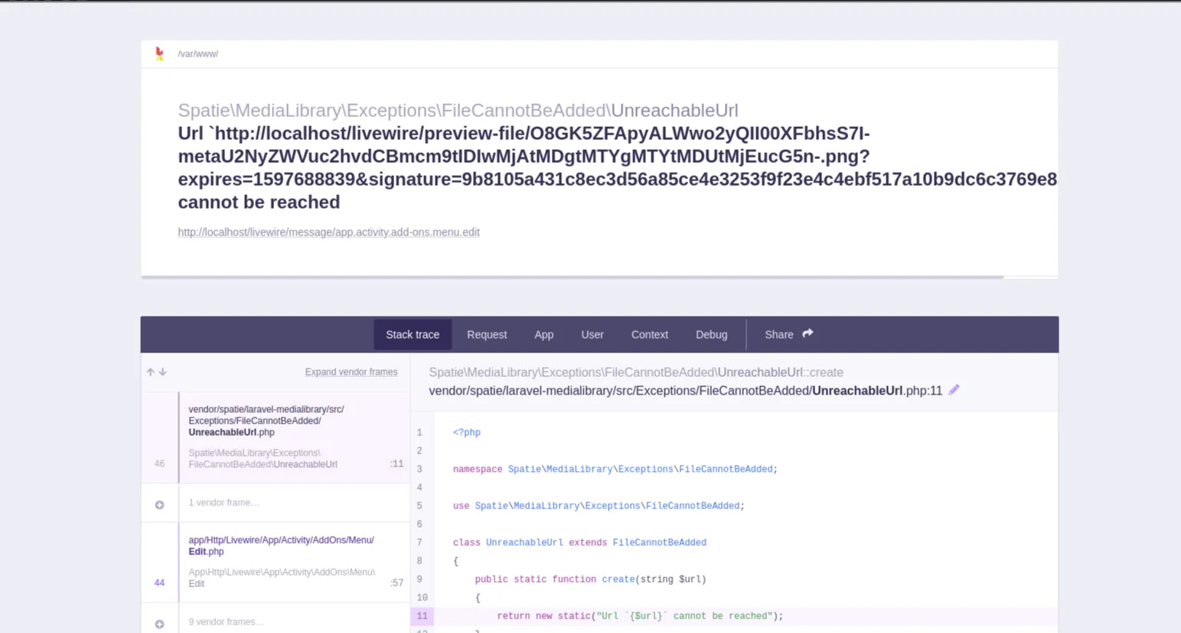Select previous frame with up arrow
Viewport: 1181px width, 633px height.
point(150,372)
